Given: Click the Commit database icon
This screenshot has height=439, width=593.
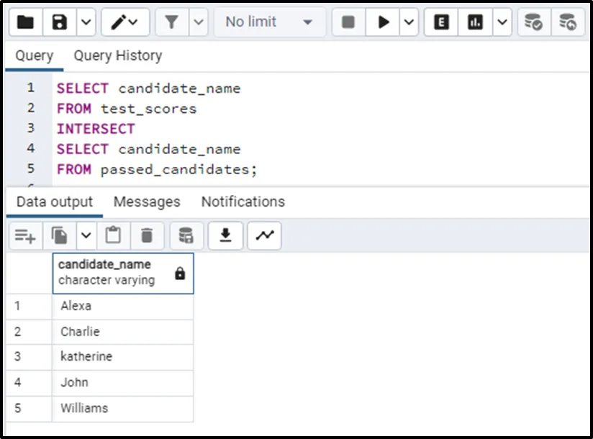Looking at the screenshot, I should (x=533, y=22).
